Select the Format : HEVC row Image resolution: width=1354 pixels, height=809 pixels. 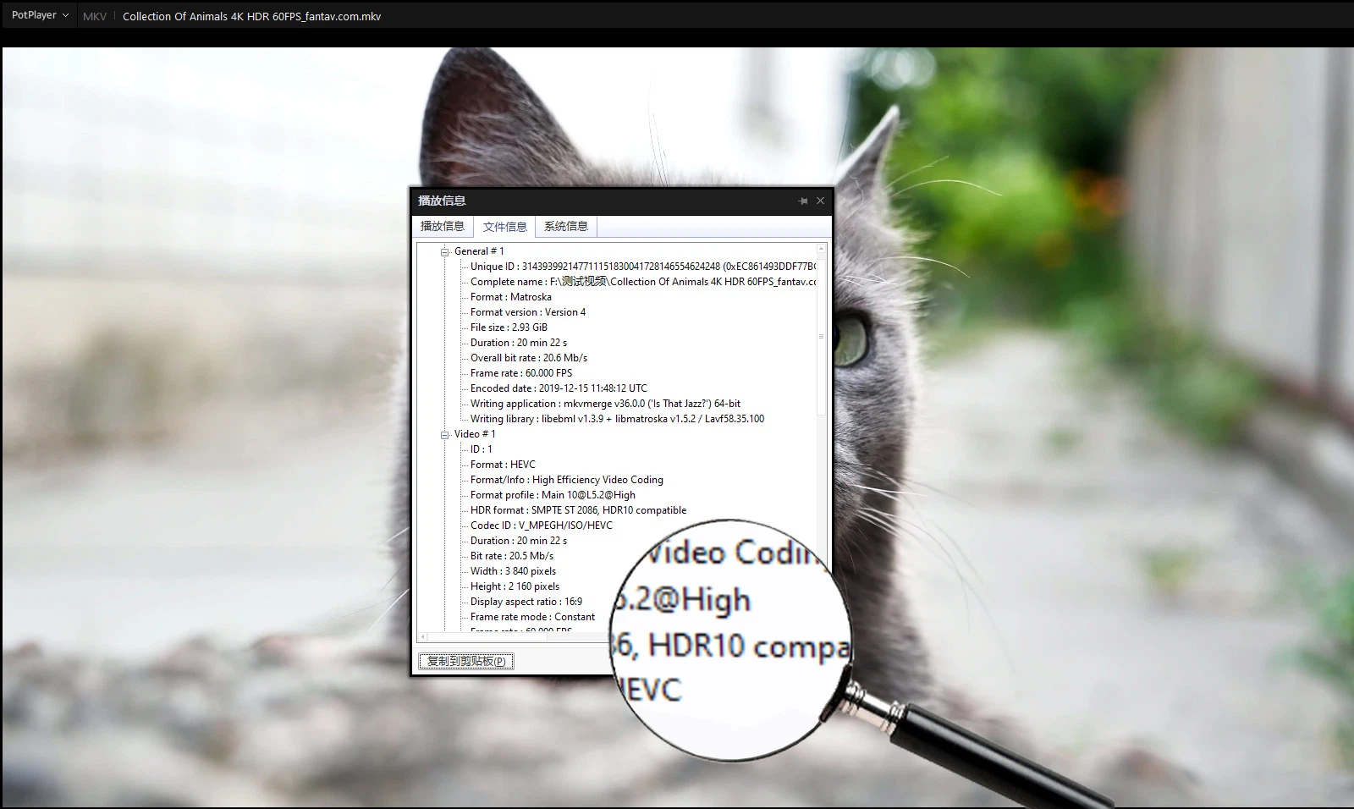pyautogui.click(x=503, y=465)
